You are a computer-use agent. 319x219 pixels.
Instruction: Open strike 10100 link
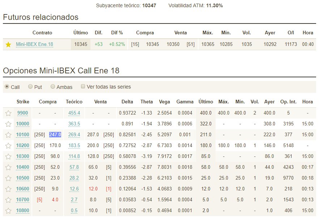coord(22,134)
